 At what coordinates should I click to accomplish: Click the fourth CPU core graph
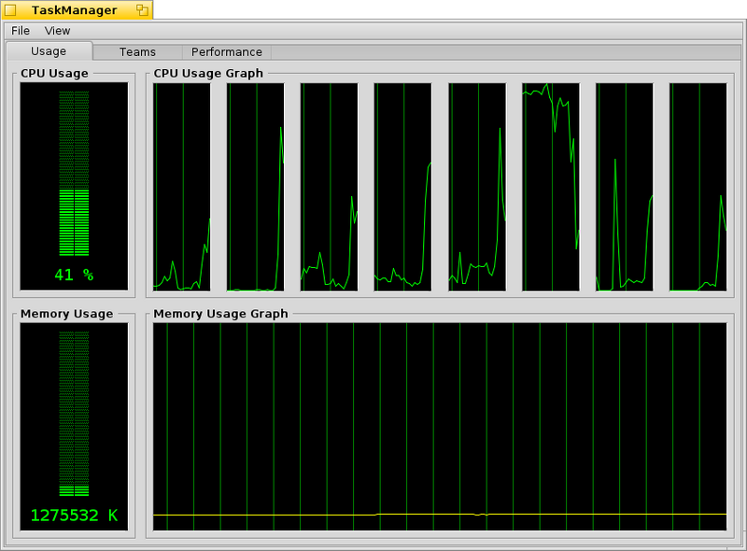(403, 187)
